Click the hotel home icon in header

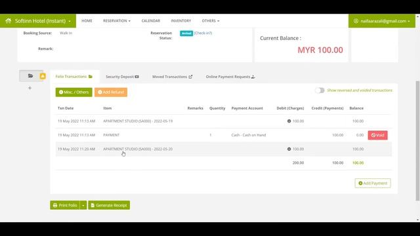[8, 20]
